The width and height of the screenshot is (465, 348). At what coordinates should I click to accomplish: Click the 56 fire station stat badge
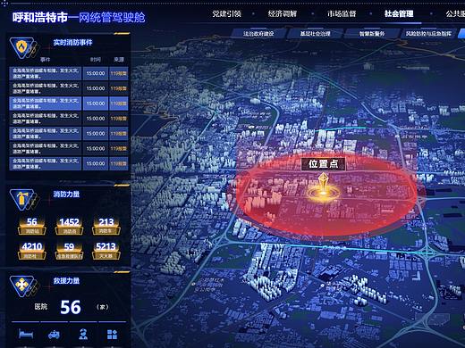(32, 226)
